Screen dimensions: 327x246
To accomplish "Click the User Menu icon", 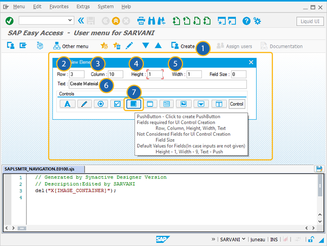I will (x=11, y=45).
